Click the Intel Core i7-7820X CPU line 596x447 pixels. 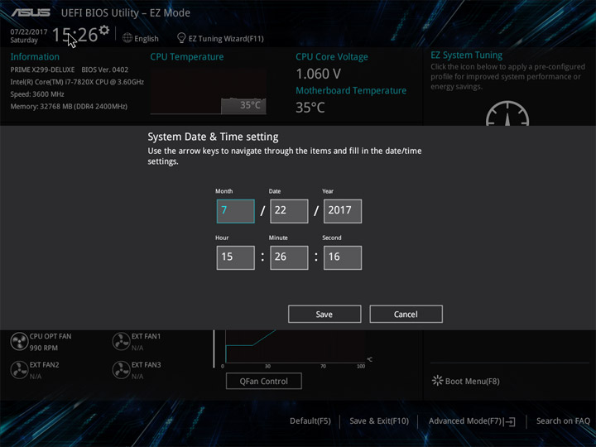pos(77,82)
